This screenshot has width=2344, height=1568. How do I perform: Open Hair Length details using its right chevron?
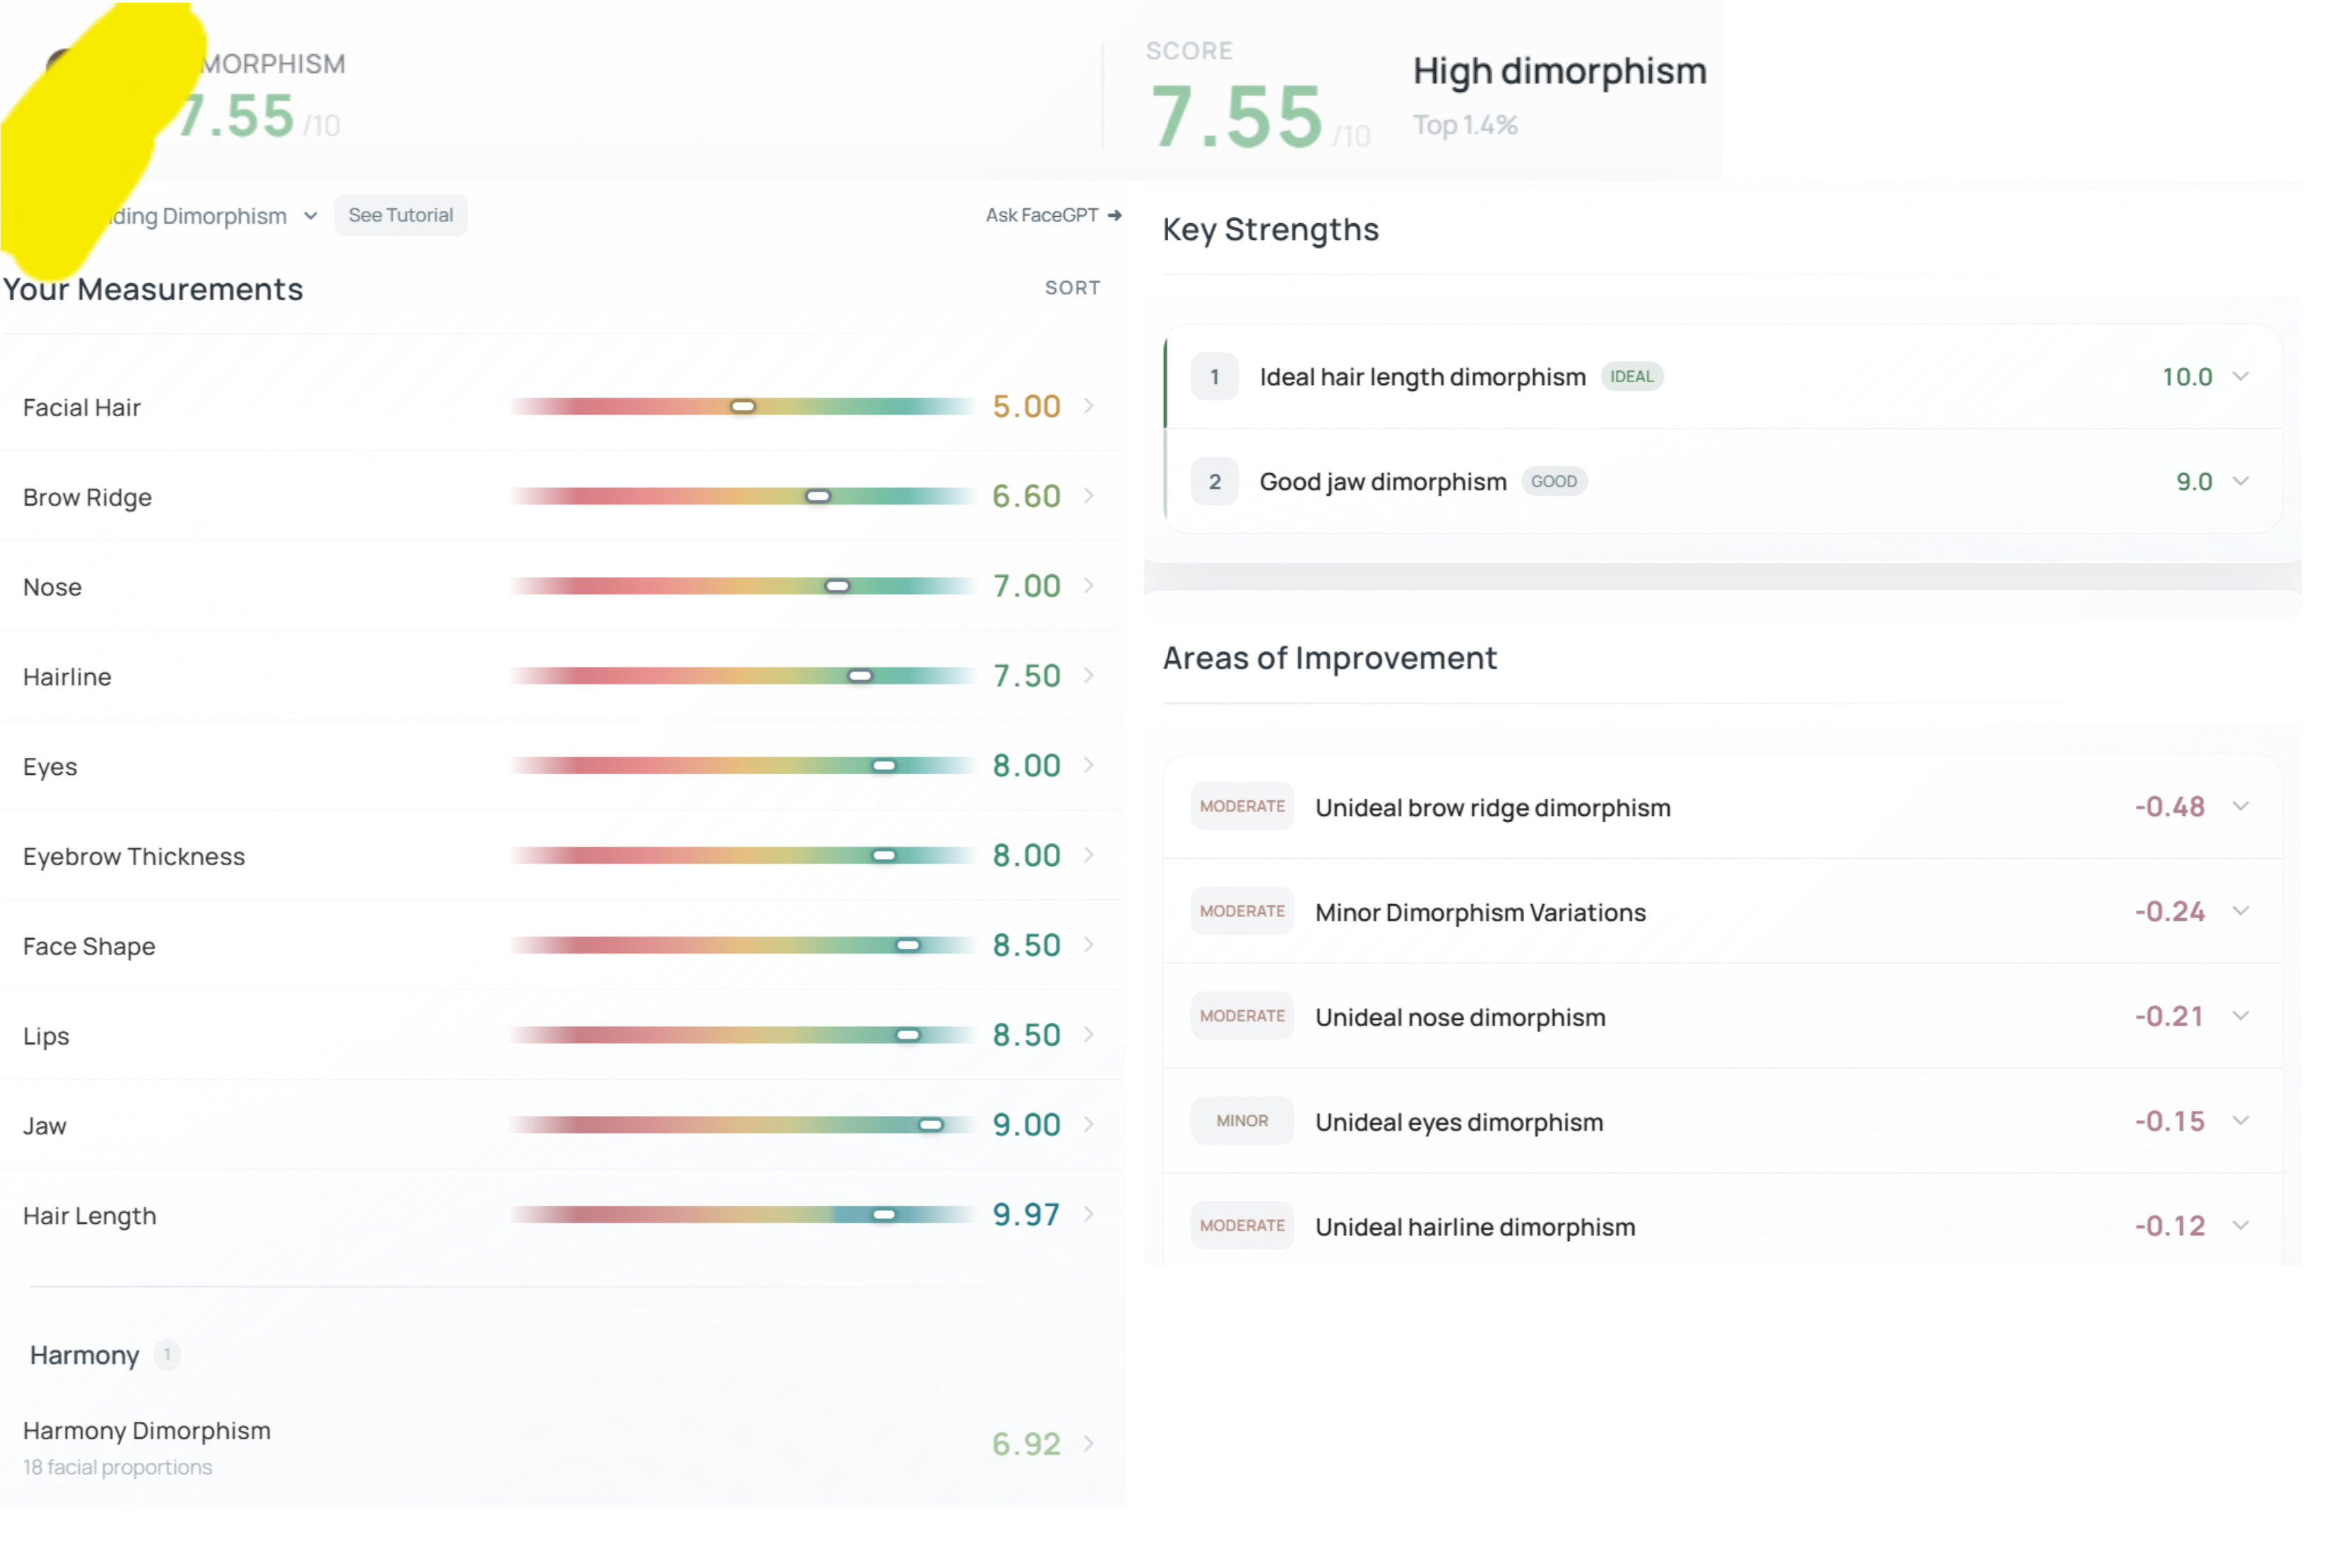click(x=1088, y=1214)
